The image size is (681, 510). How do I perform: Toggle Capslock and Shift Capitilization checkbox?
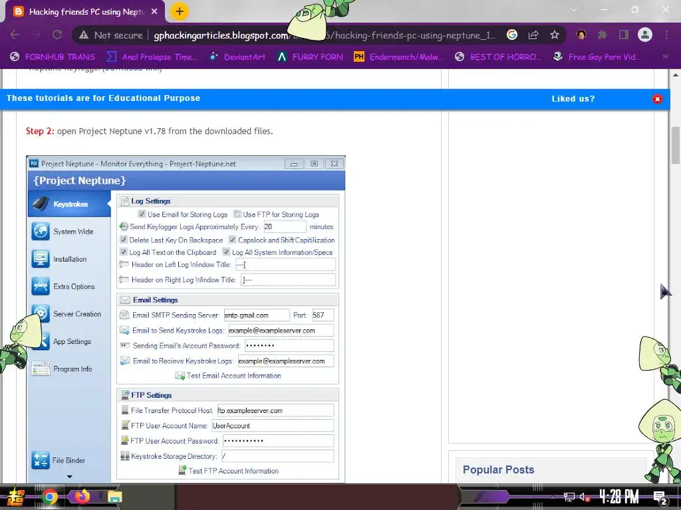point(232,239)
